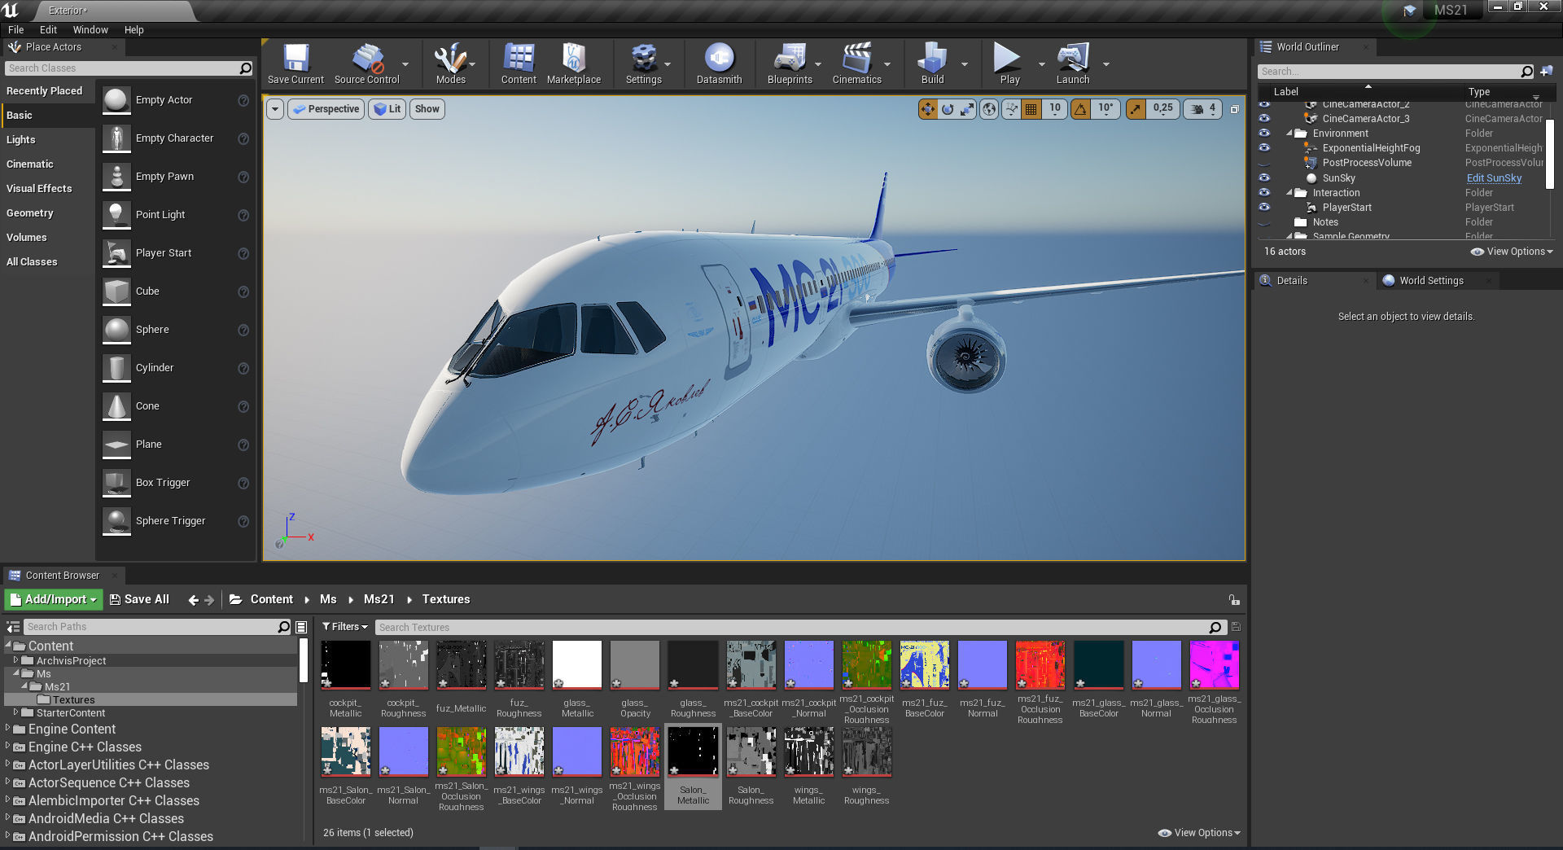Click the Save All button
The image size is (1563, 850).
click(139, 600)
